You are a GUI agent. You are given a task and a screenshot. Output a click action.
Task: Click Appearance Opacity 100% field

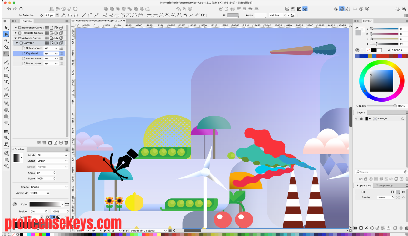pyautogui.click(x=385, y=197)
